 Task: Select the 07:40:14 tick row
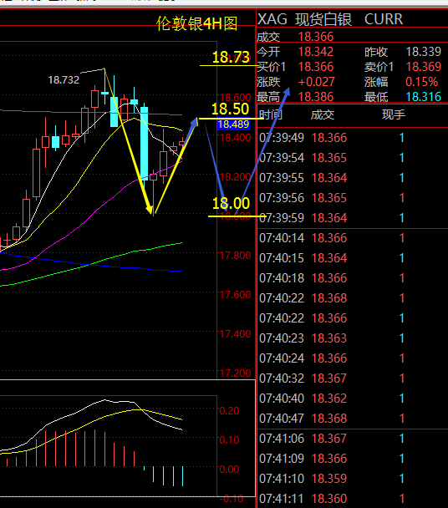[x=352, y=238]
